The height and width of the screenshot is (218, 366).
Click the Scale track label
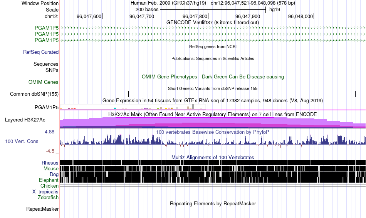(x=52, y=10)
